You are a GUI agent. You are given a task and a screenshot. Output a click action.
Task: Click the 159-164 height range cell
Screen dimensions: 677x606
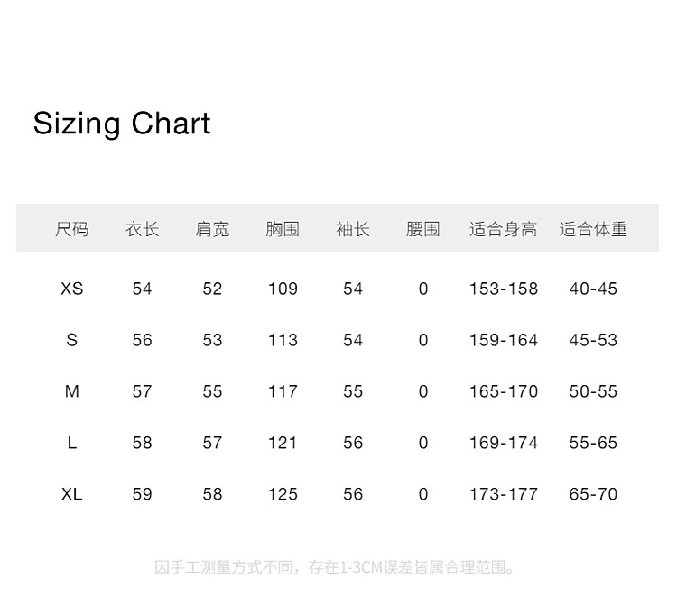(x=503, y=340)
